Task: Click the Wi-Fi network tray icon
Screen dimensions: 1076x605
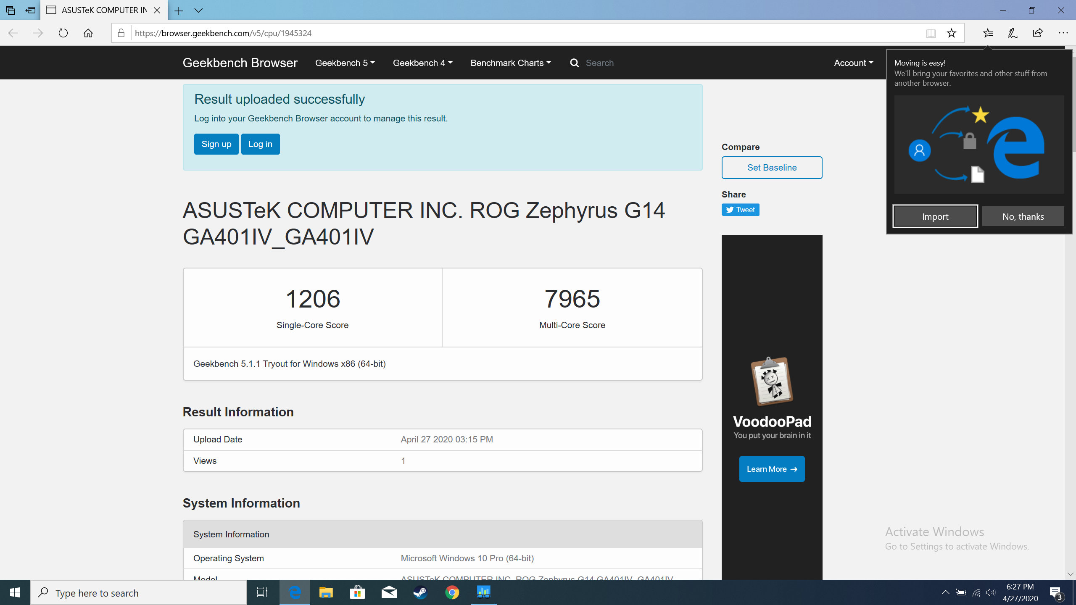Action: (976, 593)
